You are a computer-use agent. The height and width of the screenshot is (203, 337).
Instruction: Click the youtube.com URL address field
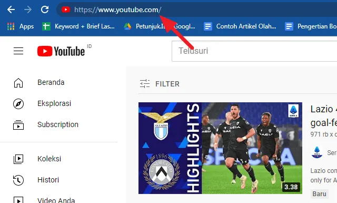point(196,9)
